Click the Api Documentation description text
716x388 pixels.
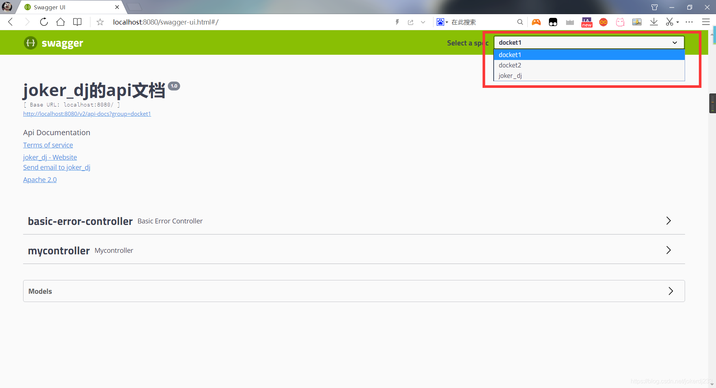[x=57, y=133]
